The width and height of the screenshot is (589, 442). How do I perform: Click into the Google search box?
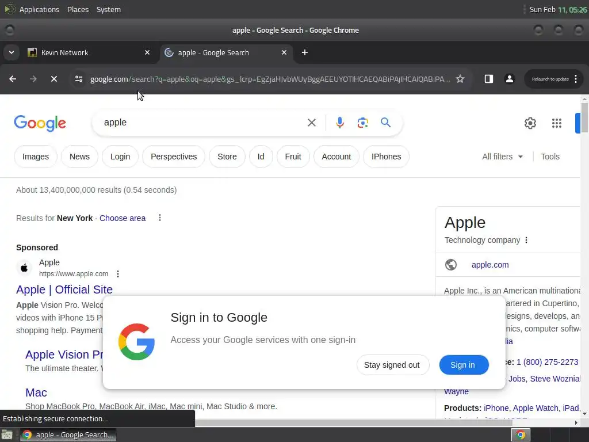[203, 123]
